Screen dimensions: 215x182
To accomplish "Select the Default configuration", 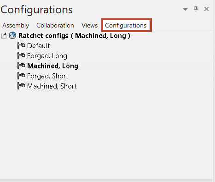I will coord(39,46).
